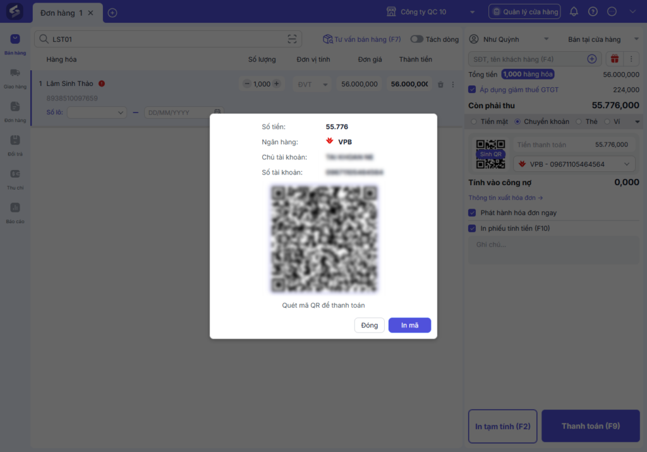Image resolution: width=647 pixels, height=452 pixels.
Task: Open Giao hàng in the sidebar
Action: (15, 78)
